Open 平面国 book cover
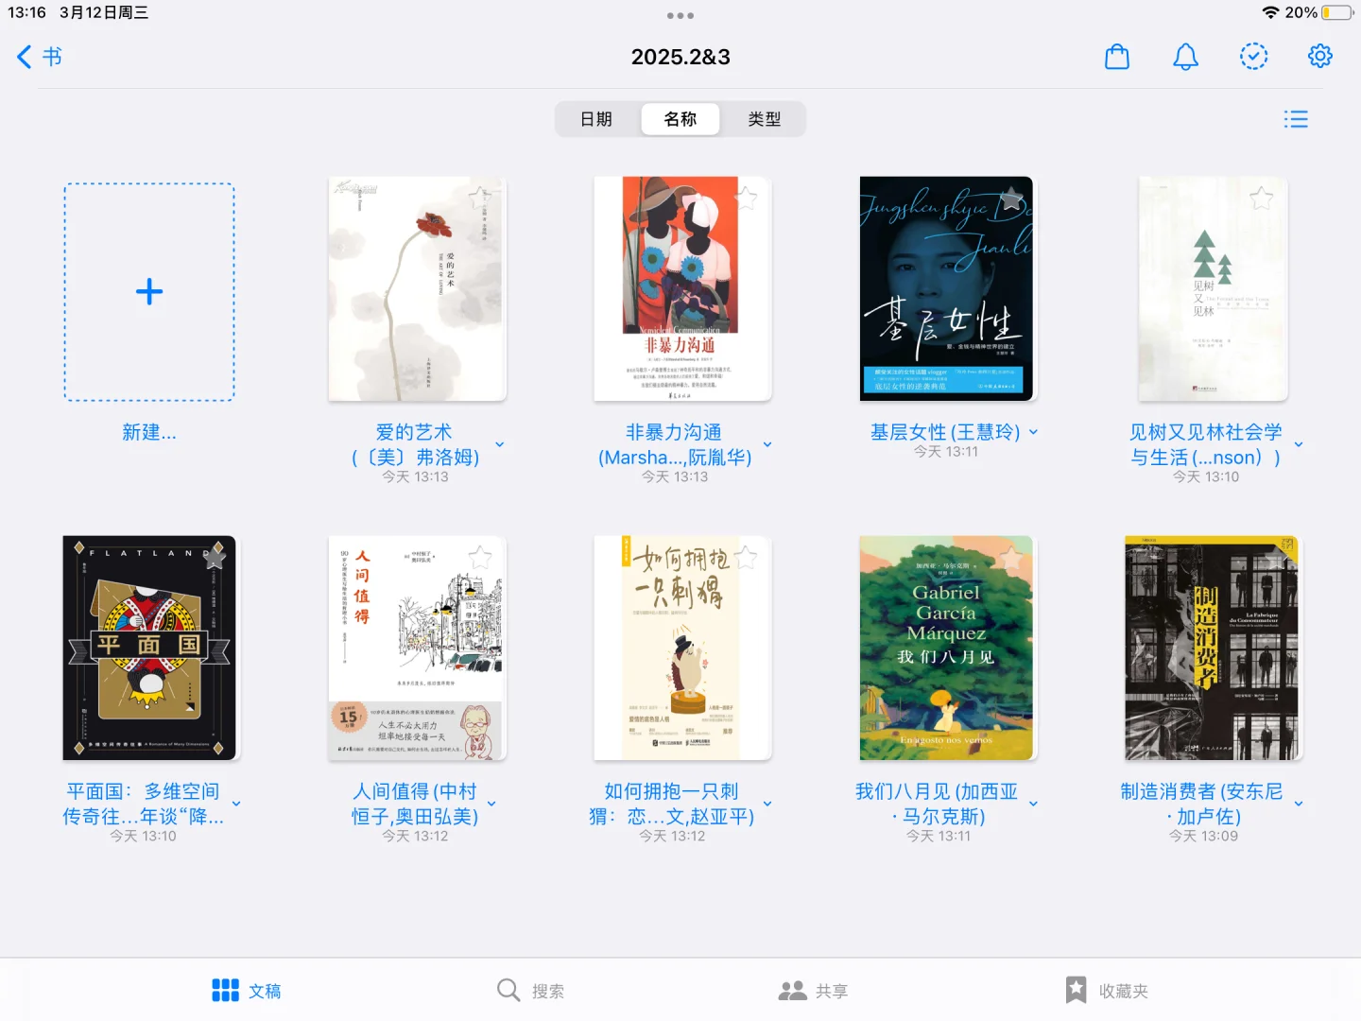The width and height of the screenshot is (1361, 1021). click(x=151, y=648)
